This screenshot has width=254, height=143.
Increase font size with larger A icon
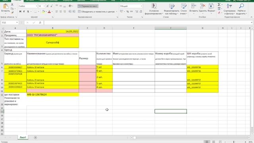[48, 6]
